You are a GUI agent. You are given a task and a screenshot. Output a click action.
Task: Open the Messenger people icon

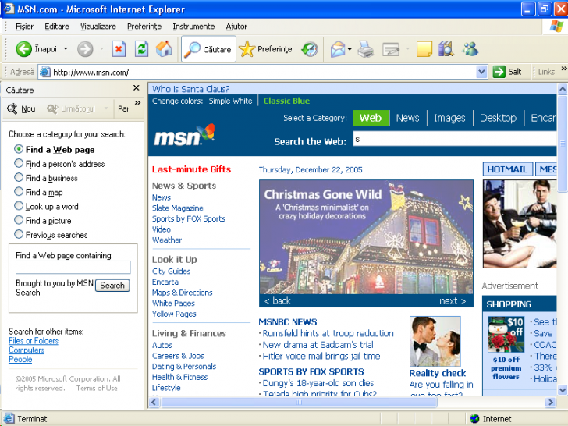coord(470,49)
